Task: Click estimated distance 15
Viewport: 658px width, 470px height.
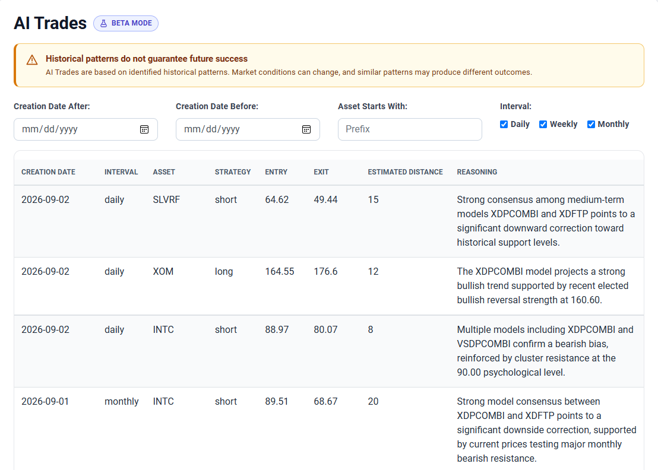Action: (x=373, y=200)
